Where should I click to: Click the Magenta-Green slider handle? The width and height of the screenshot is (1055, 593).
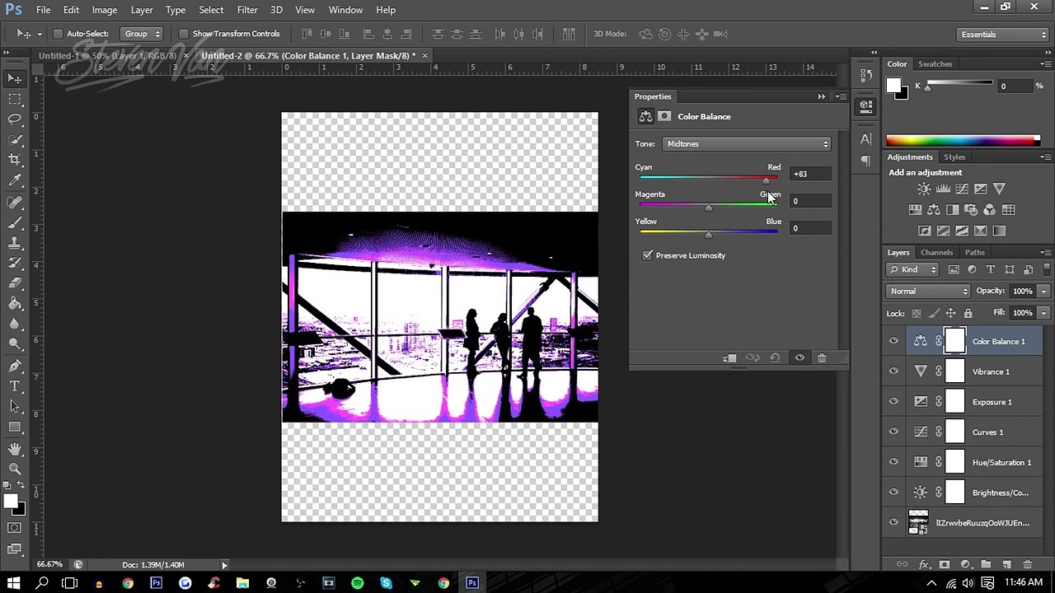click(x=708, y=208)
